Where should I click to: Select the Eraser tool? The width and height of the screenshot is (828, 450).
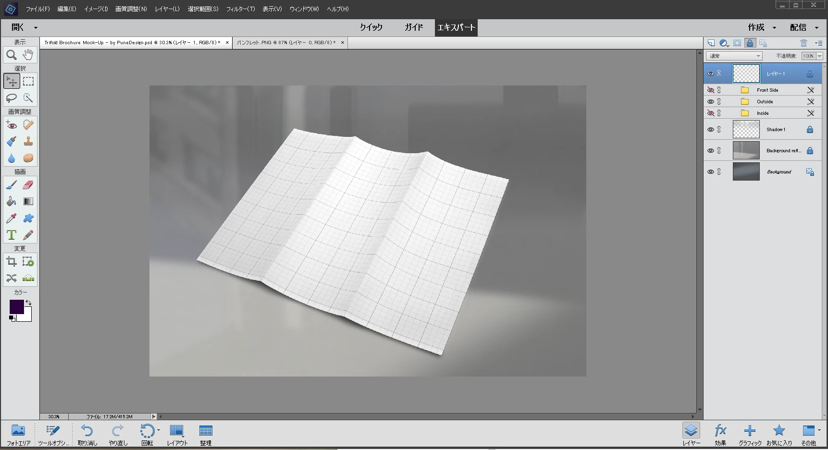(x=28, y=185)
